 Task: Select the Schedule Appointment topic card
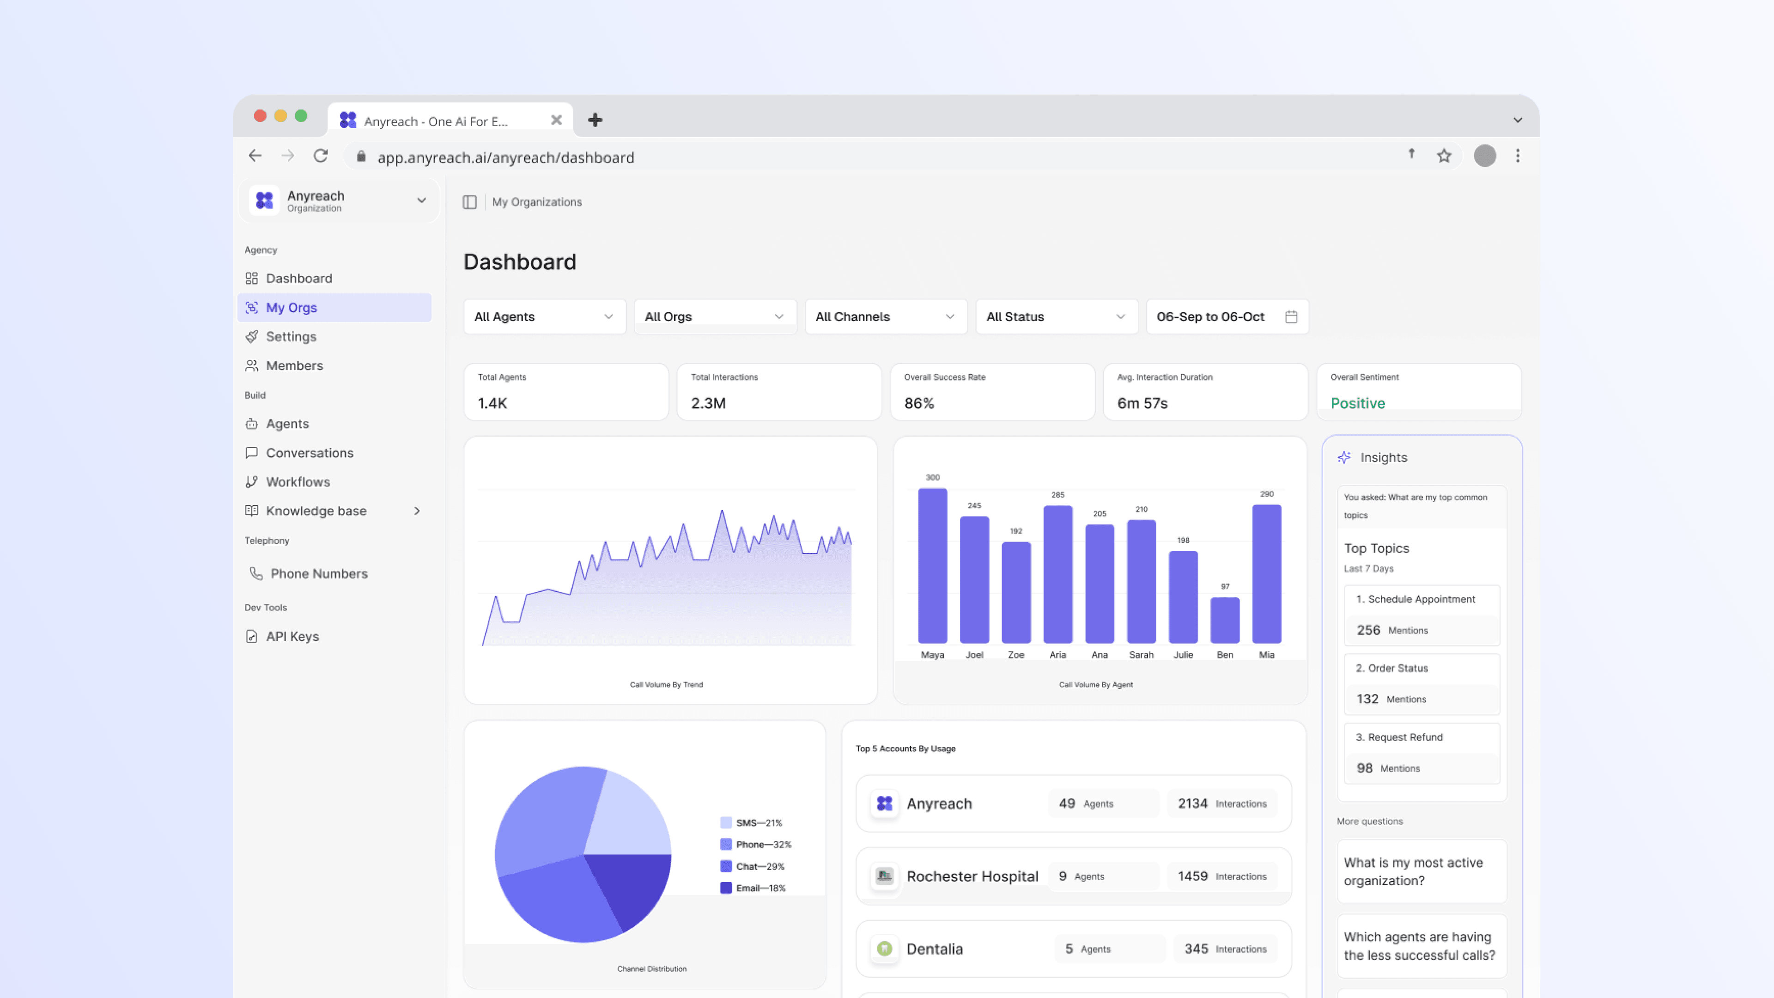pos(1422,615)
